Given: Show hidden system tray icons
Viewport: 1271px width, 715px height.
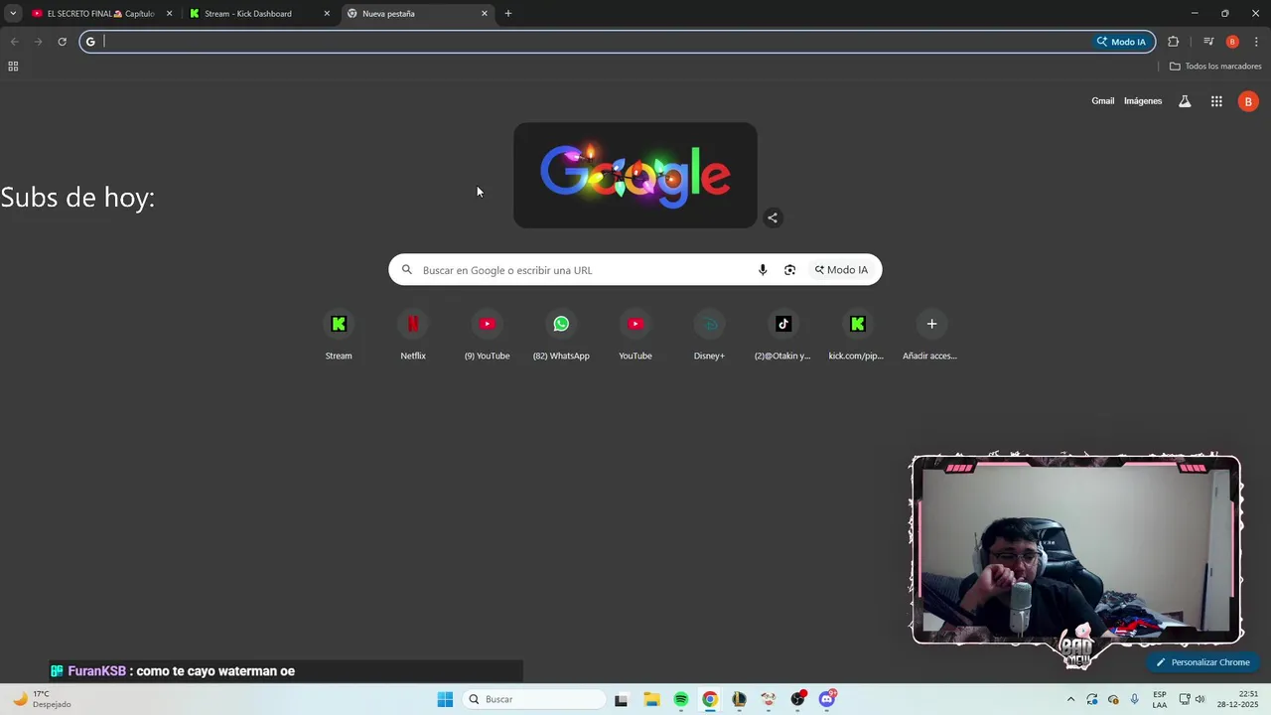Looking at the screenshot, I should [1070, 699].
